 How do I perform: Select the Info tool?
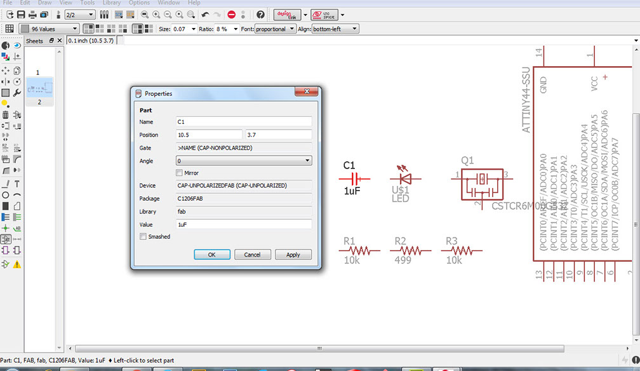pos(5,45)
